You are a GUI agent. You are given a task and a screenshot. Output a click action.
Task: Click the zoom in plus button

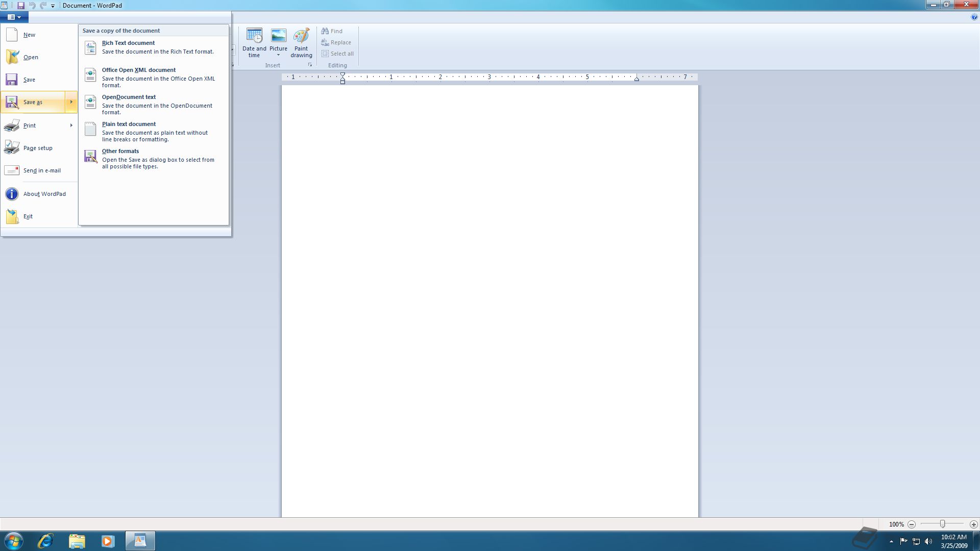(973, 524)
